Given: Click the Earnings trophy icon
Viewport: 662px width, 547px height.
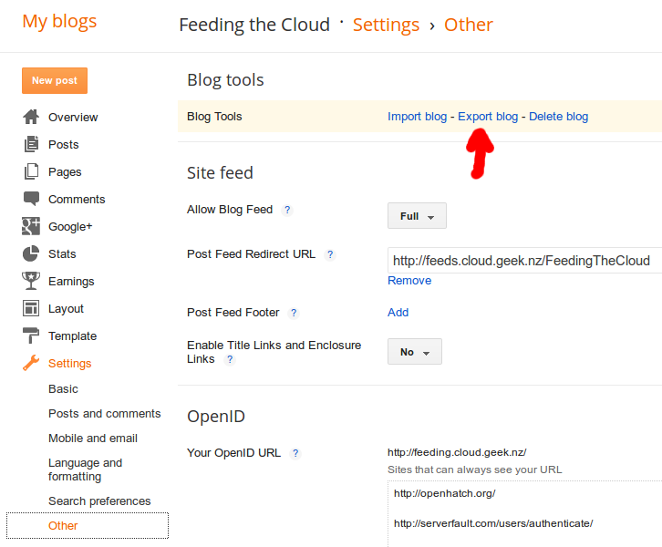Looking at the screenshot, I should tap(31, 281).
